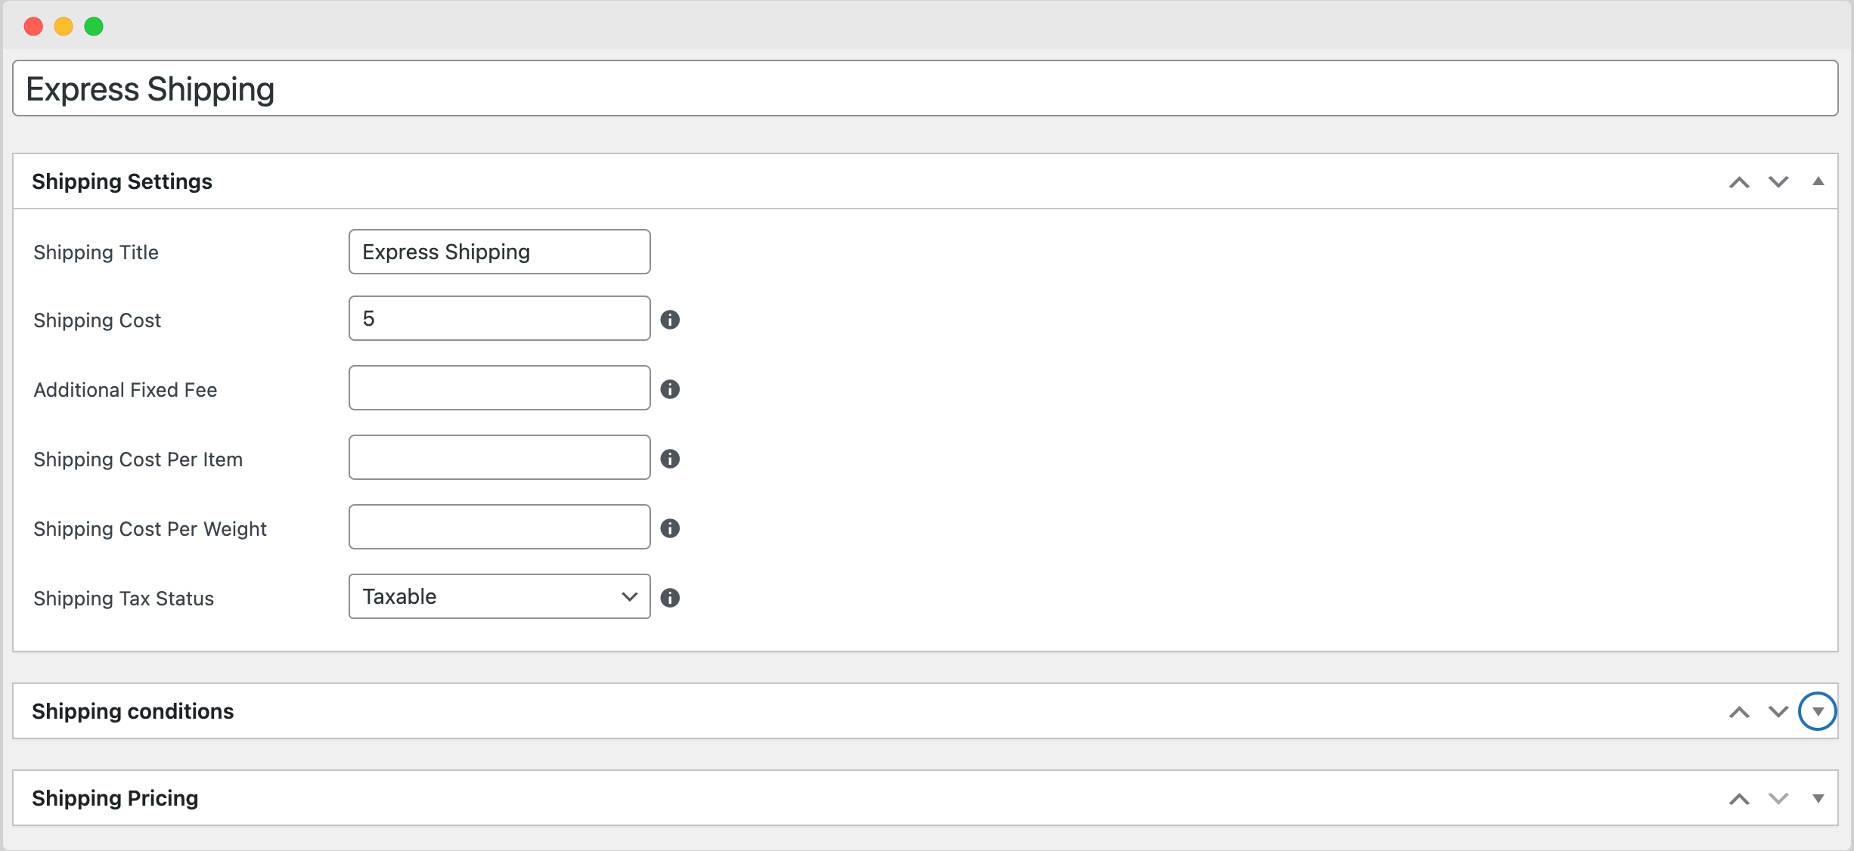
Task: Open the Shipping Cost Per Weight tooltip
Action: point(670,528)
